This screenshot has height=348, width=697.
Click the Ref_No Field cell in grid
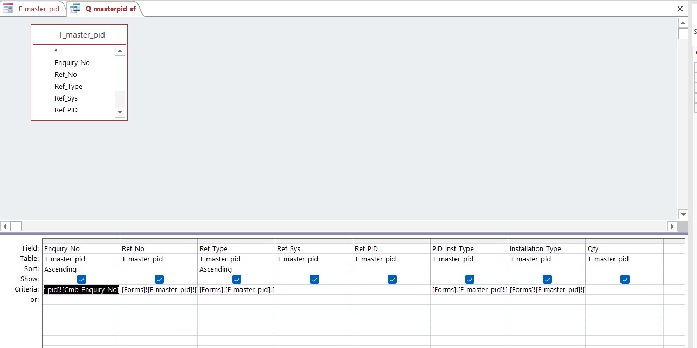(x=159, y=248)
